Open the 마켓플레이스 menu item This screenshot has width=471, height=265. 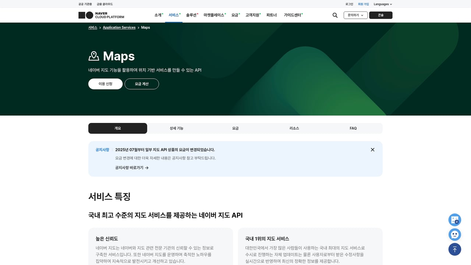(x=214, y=15)
